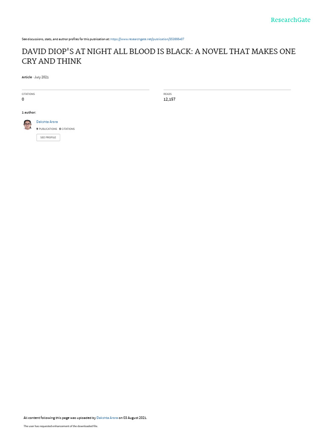Click the ResearchGate logo

tap(290, 20)
